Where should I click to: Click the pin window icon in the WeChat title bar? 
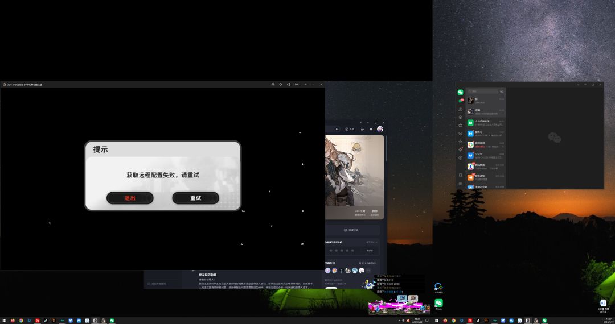point(578,85)
